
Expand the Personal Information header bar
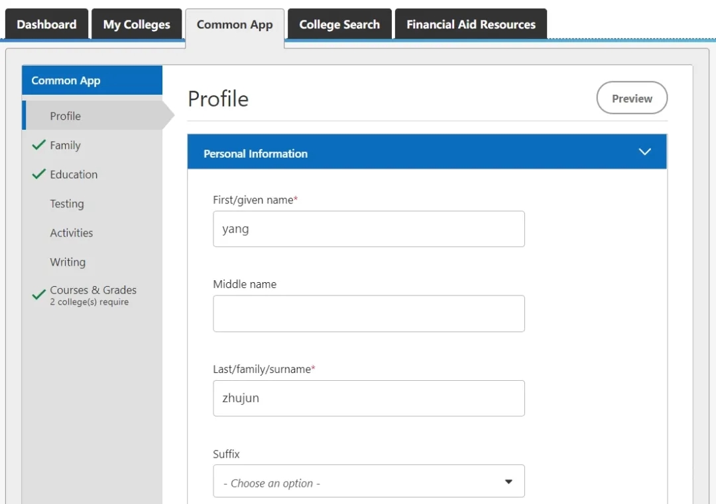pyautogui.click(x=426, y=153)
